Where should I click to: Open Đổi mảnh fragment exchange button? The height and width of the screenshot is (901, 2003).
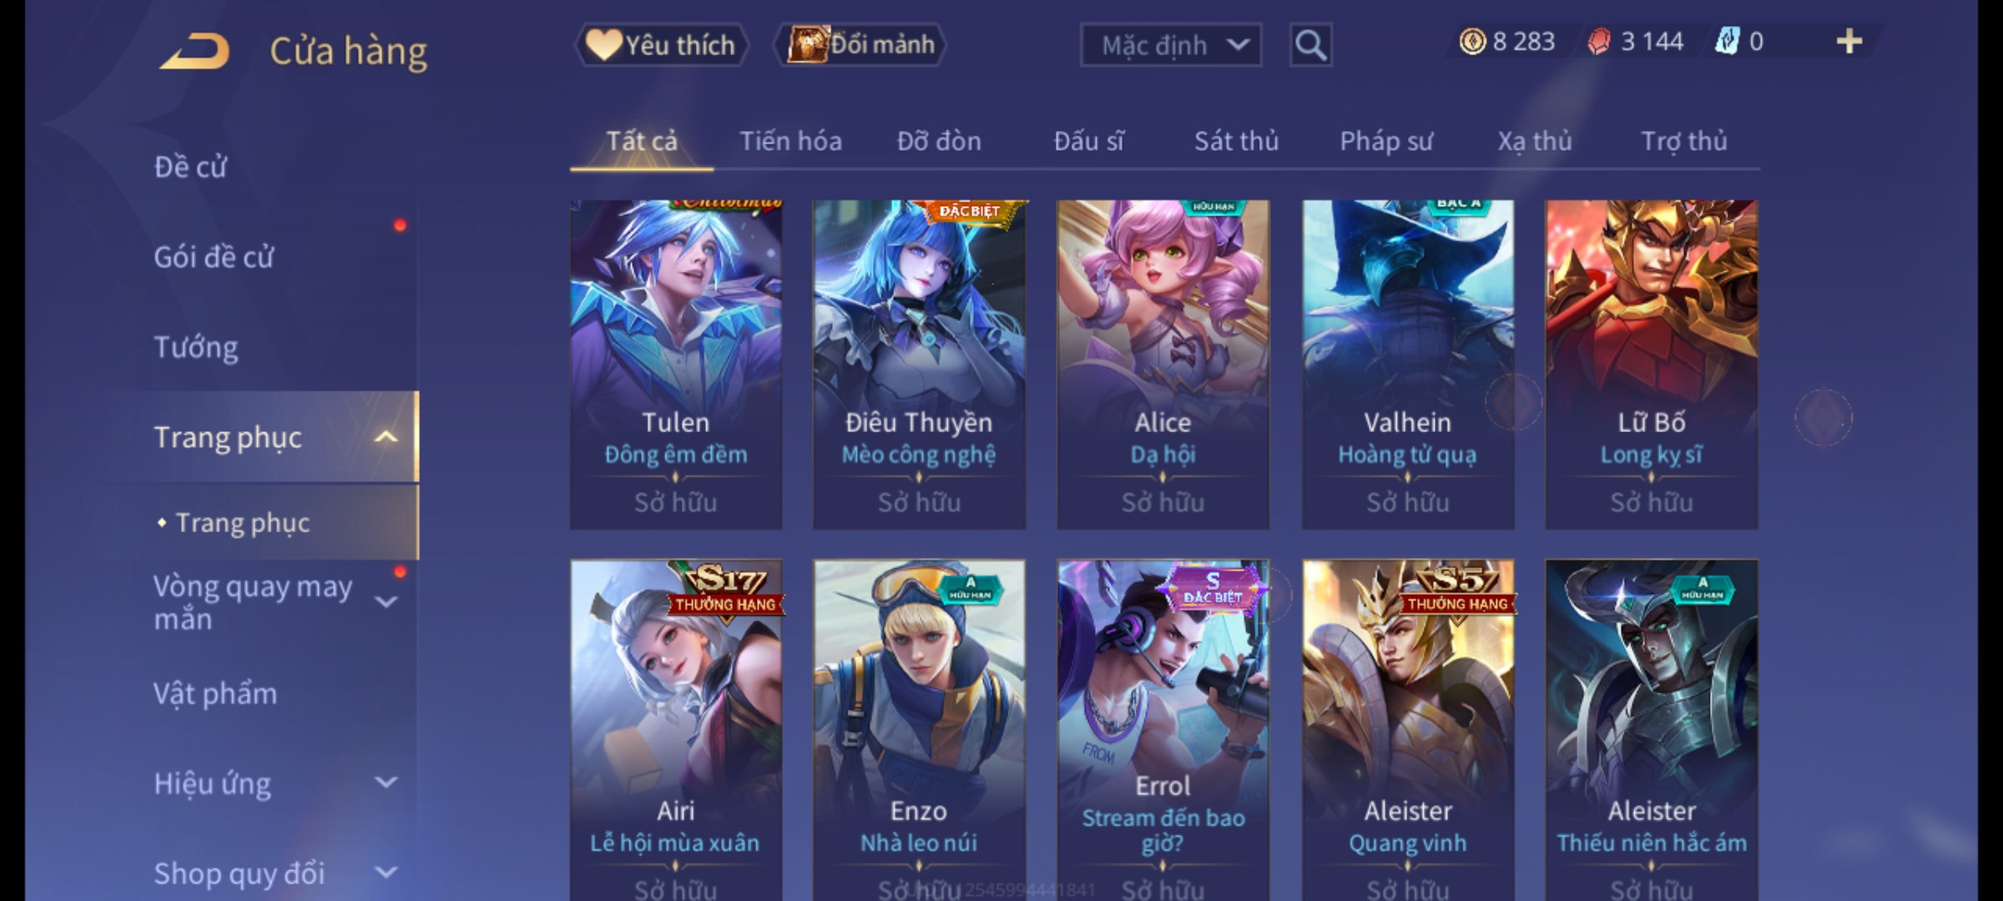[x=860, y=45]
